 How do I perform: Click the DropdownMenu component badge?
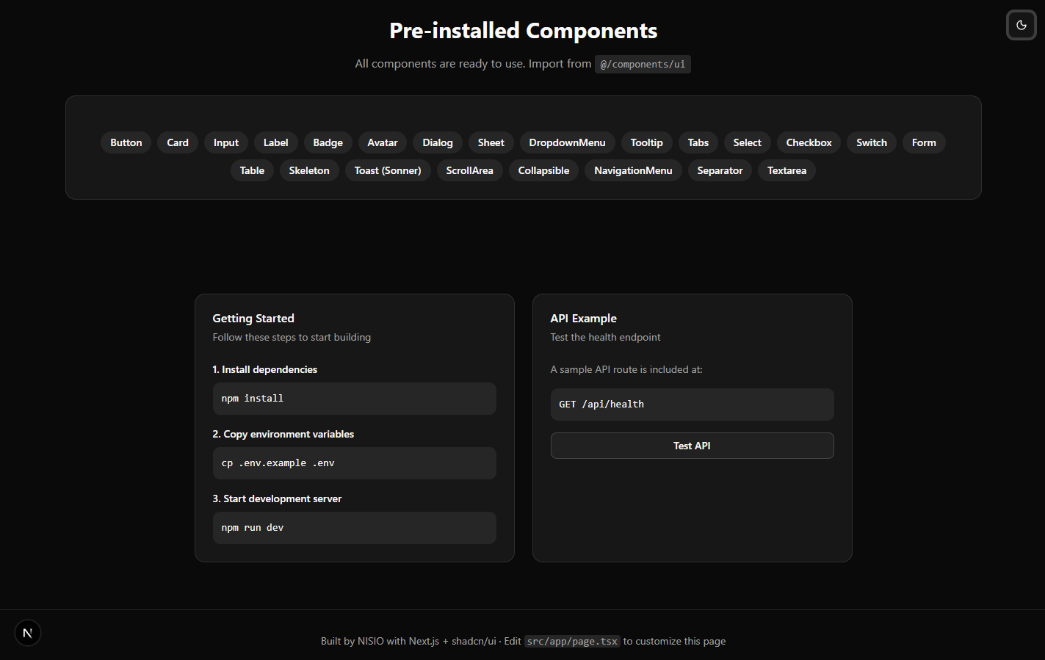(568, 142)
